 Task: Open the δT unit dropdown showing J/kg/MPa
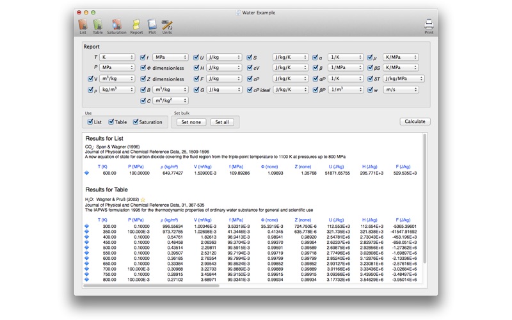point(404,79)
